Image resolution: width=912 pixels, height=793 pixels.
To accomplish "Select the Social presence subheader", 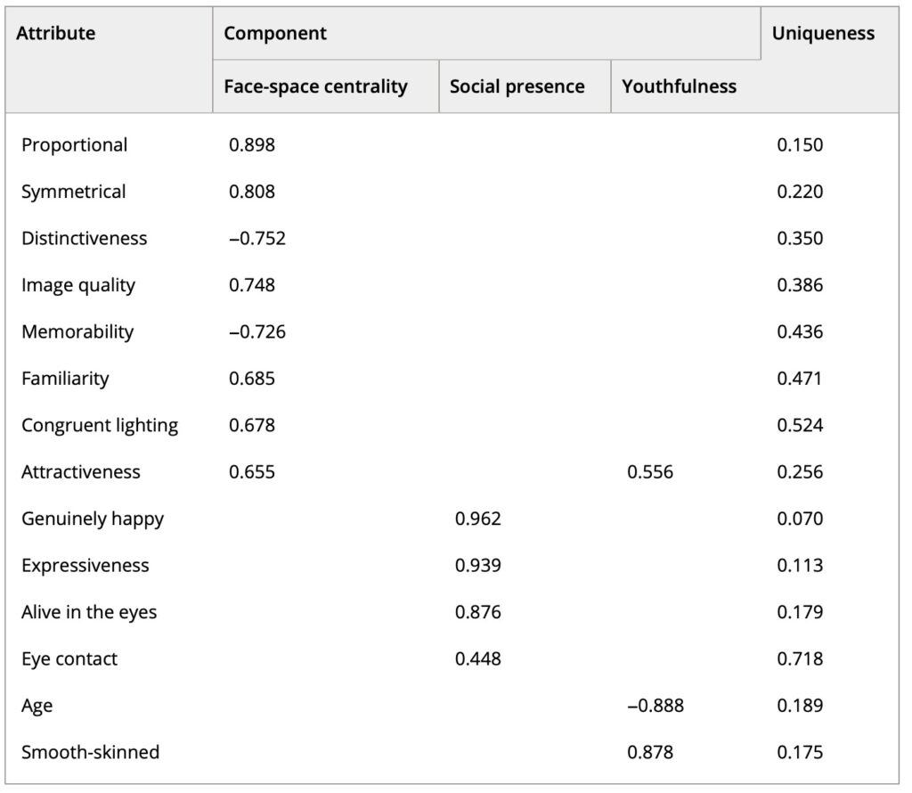I will tap(517, 86).
